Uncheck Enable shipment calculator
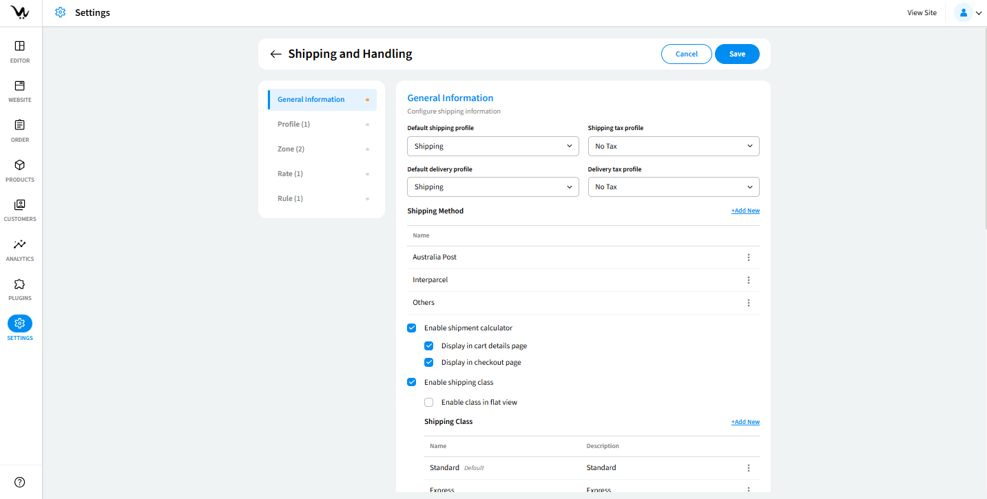The height and width of the screenshot is (499, 987). (x=412, y=328)
